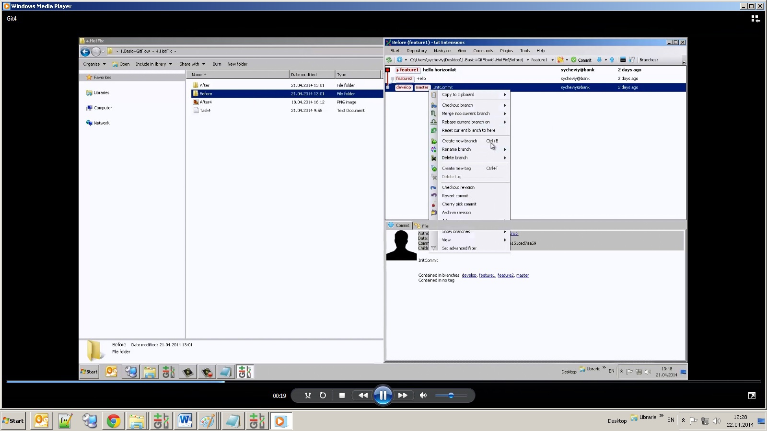Viewport: 767px width, 431px height.
Task: Click New folder in Explorer toolbar
Action: click(237, 64)
